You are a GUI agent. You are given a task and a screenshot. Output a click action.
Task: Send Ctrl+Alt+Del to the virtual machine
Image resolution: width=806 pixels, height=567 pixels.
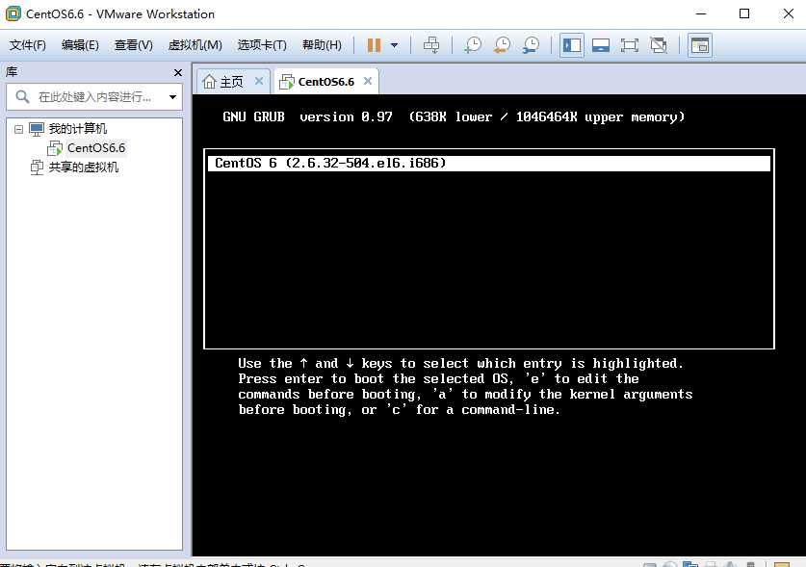coord(430,45)
